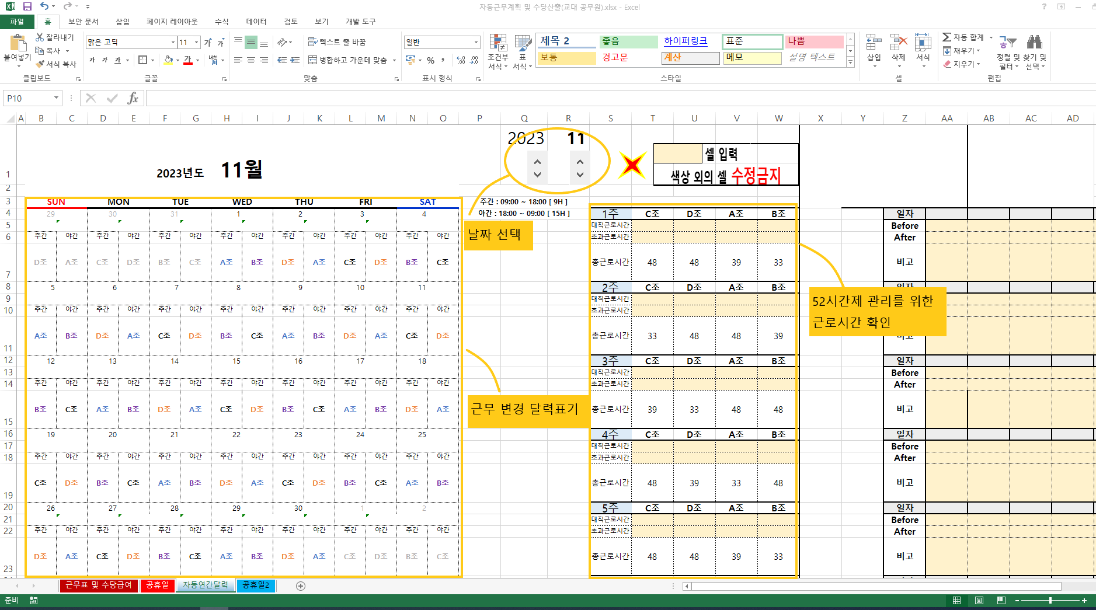
Task: Click the month spinner up arrow above calendar
Action: (x=580, y=162)
